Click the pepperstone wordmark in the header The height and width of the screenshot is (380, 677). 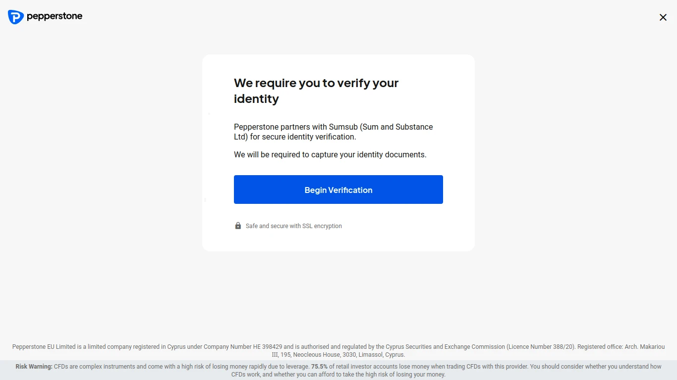55,17
